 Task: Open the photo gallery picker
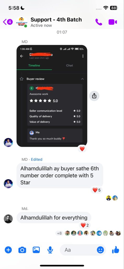(36, 250)
